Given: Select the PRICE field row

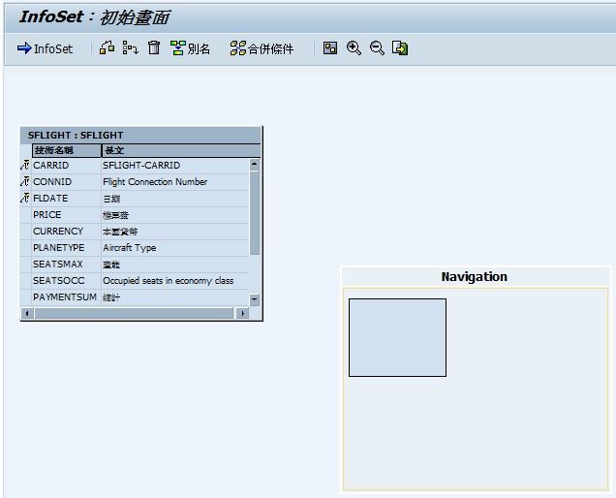Looking at the screenshot, I should [x=135, y=215].
